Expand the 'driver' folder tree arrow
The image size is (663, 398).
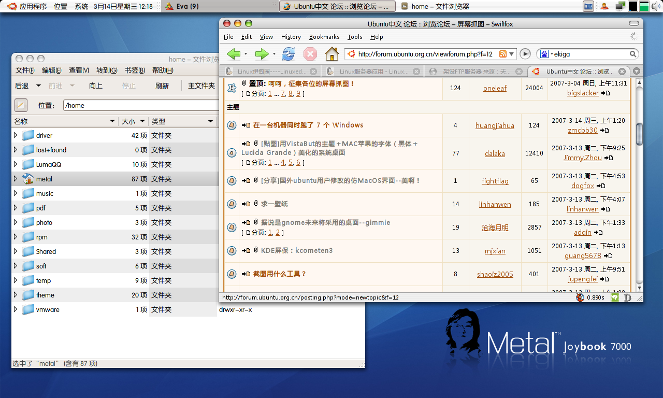[x=16, y=135]
